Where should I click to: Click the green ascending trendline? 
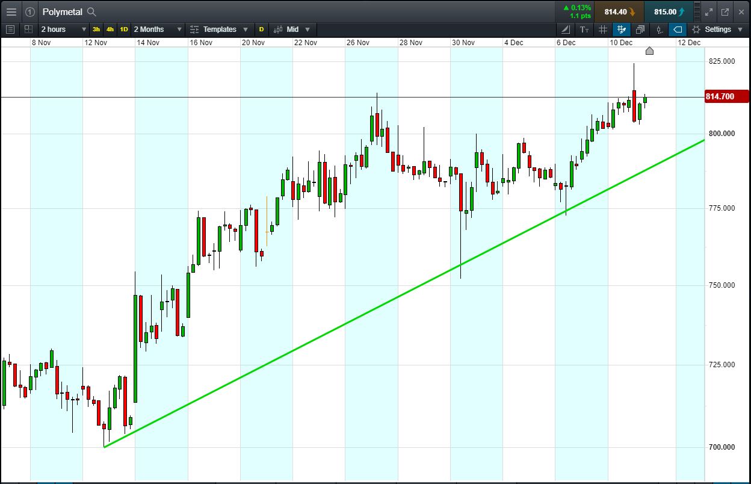click(x=403, y=293)
